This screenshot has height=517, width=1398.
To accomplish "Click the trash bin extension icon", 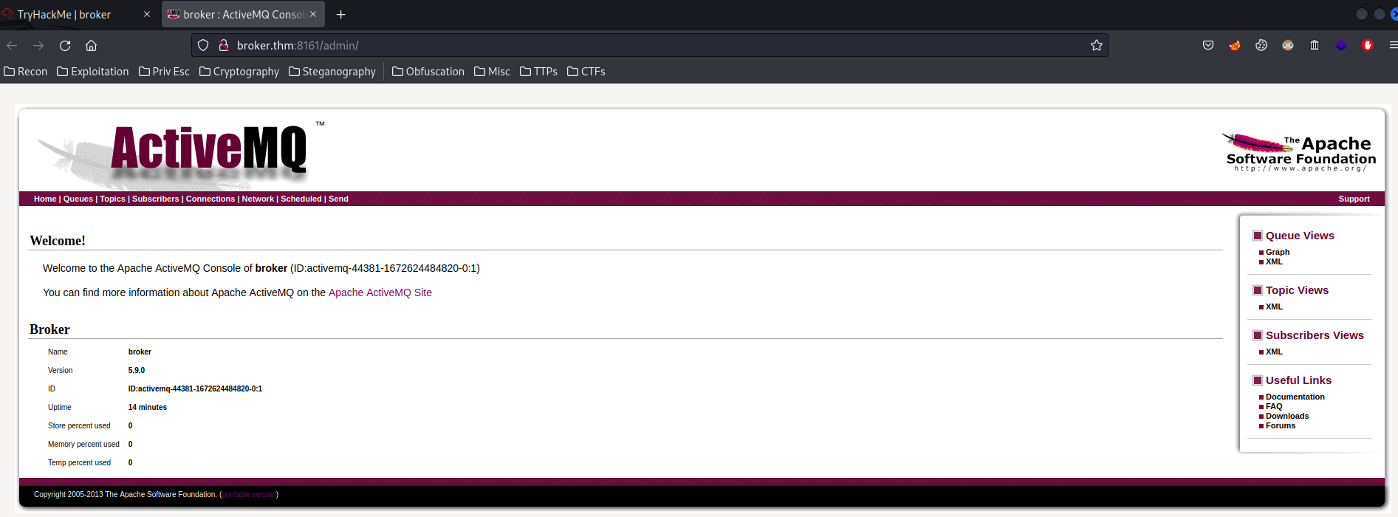I will click(x=1315, y=46).
